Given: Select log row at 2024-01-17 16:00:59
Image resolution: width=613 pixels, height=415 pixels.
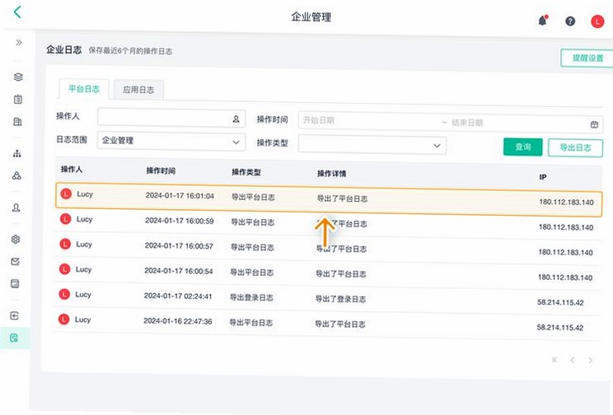Looking at the screenshot, I should pyautogui.click(x=328, y=223).
